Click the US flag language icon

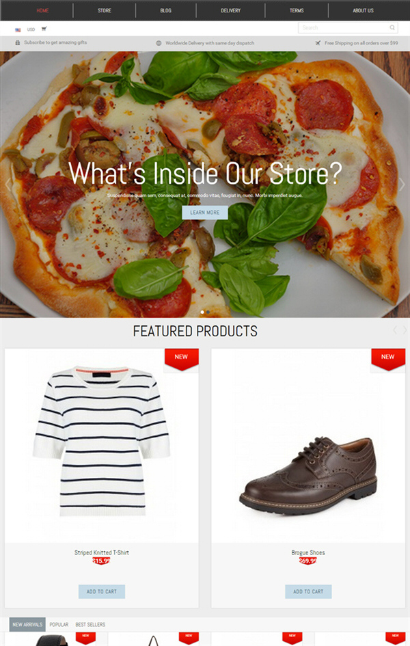[18, 29]
